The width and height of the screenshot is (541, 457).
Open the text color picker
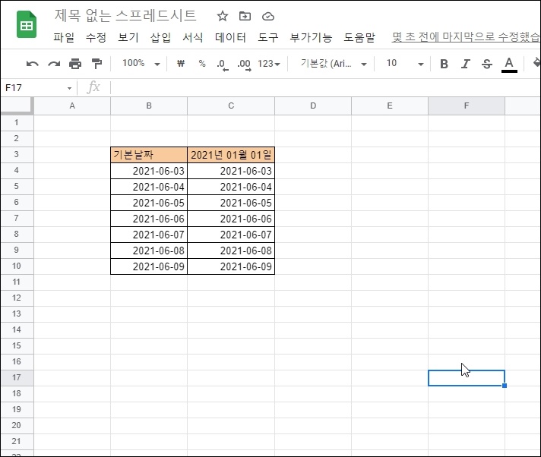point(509,65)
